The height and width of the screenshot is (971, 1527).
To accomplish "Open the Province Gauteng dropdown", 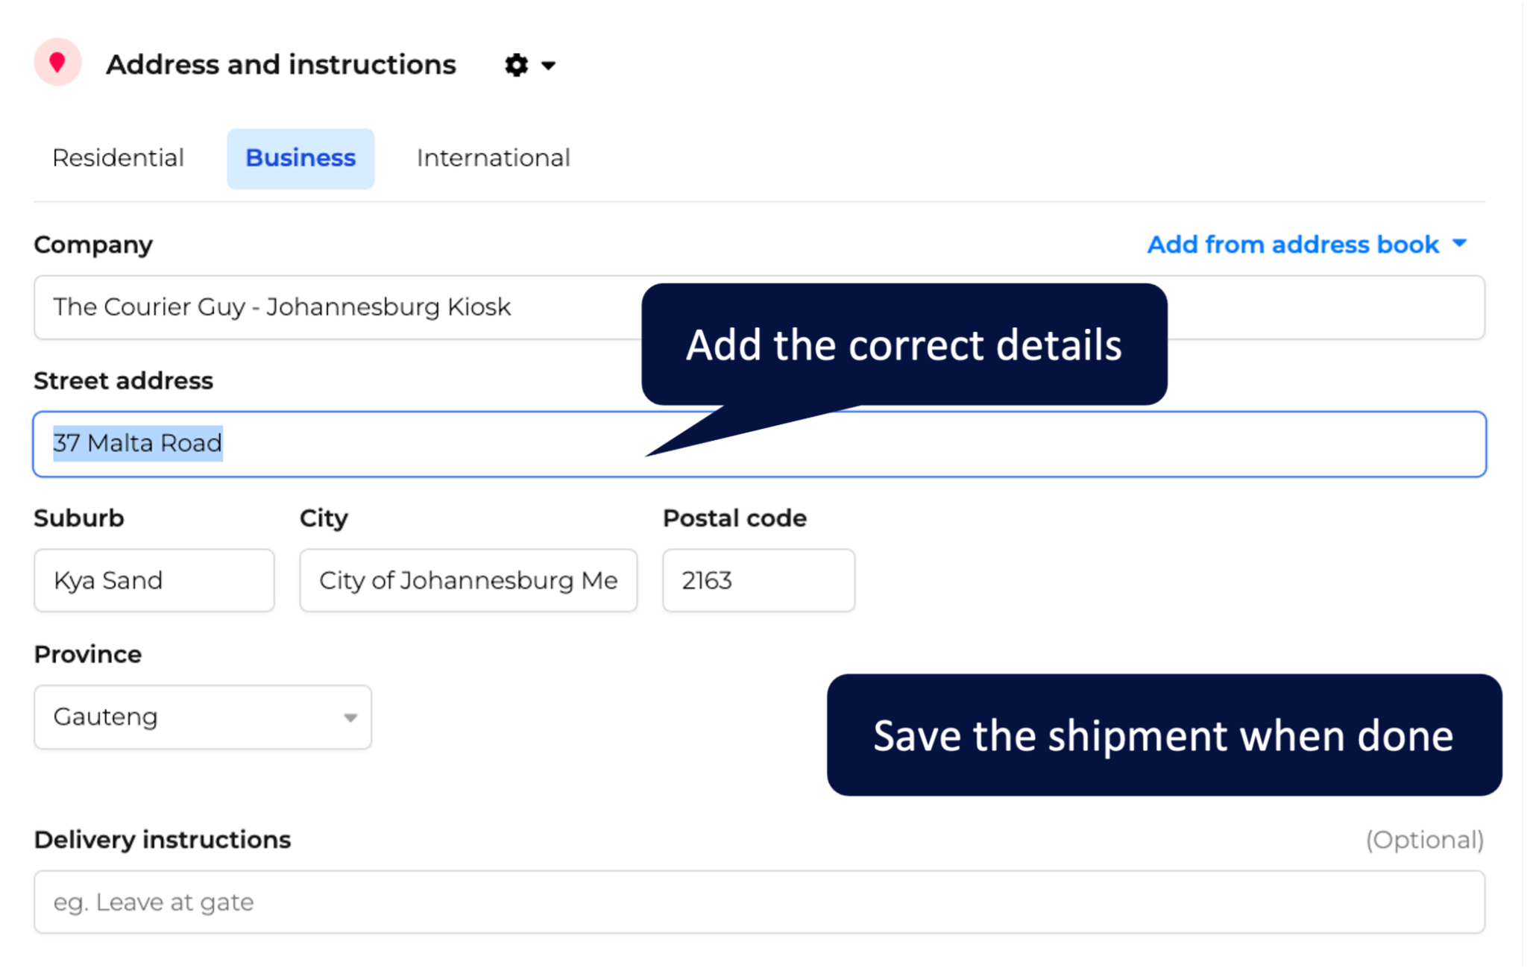I will click(203, 717).
